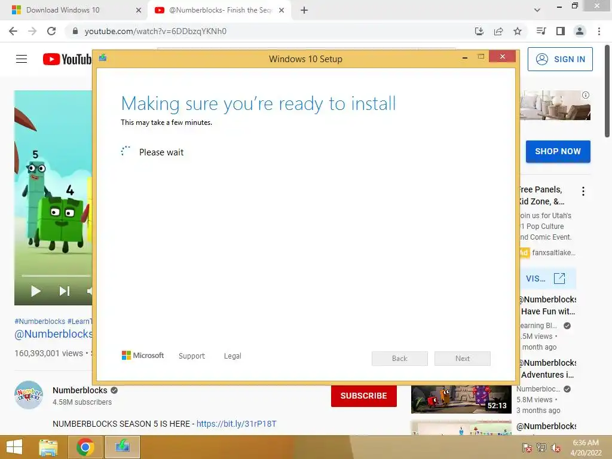612x459 pixels.
Task: Open Chrome profile avatar
Action: pos(580,31)
